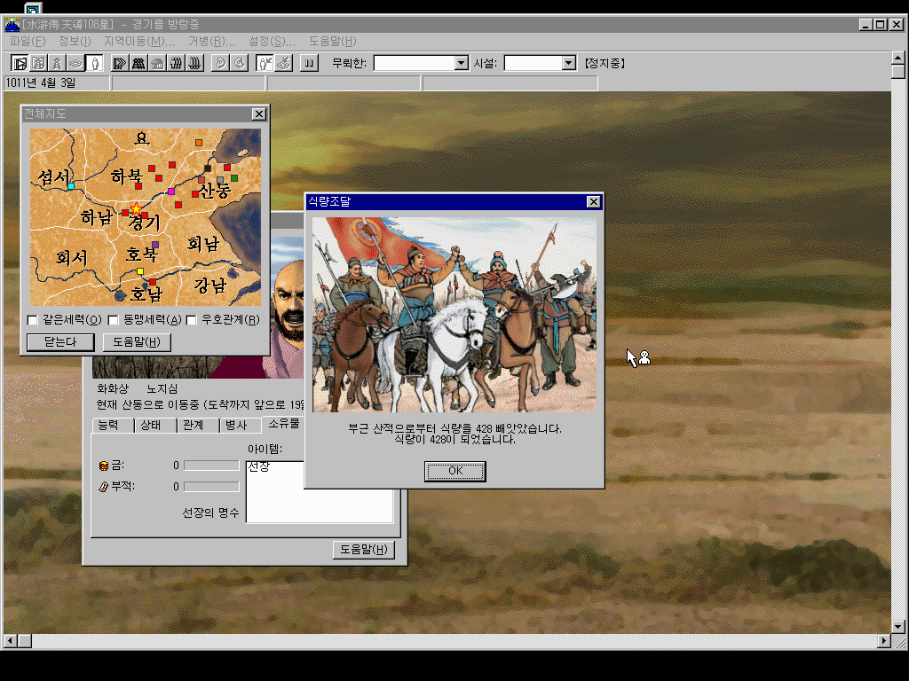Open the 도움말(H) menu

click(333, 41)
